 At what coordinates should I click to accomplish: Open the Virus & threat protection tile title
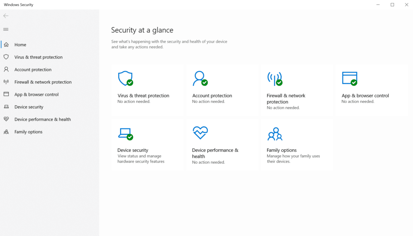click(x=143, y=96)
